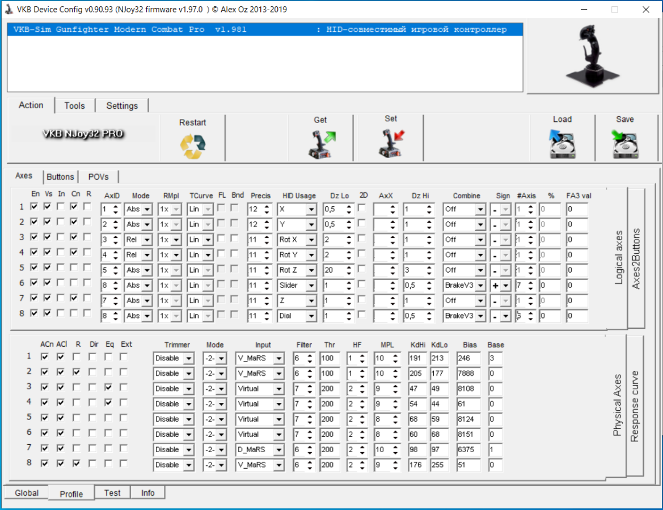Viewport: 663px width, 510px height.
Task: Click the Load hard drive icon
Action: (x=562, y=144)
